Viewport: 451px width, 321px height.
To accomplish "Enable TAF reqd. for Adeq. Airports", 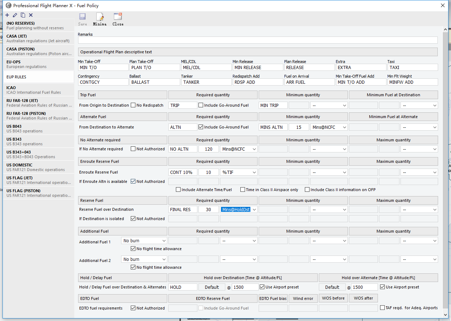I will tap(382, 308).
